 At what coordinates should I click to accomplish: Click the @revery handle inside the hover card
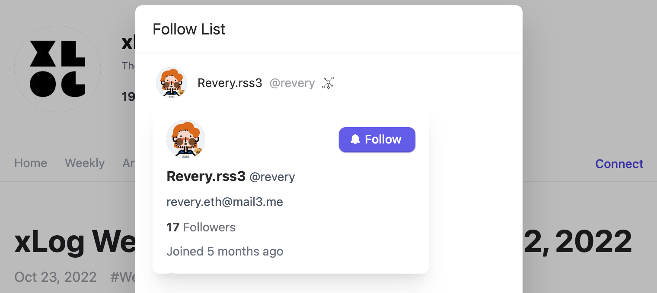click(272, 177)
